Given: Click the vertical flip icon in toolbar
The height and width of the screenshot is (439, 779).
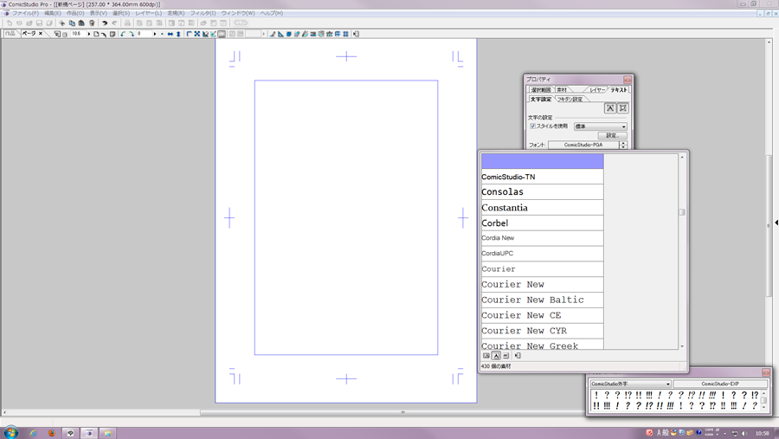Looking at the screenshot, I should (x=178, y=34).
